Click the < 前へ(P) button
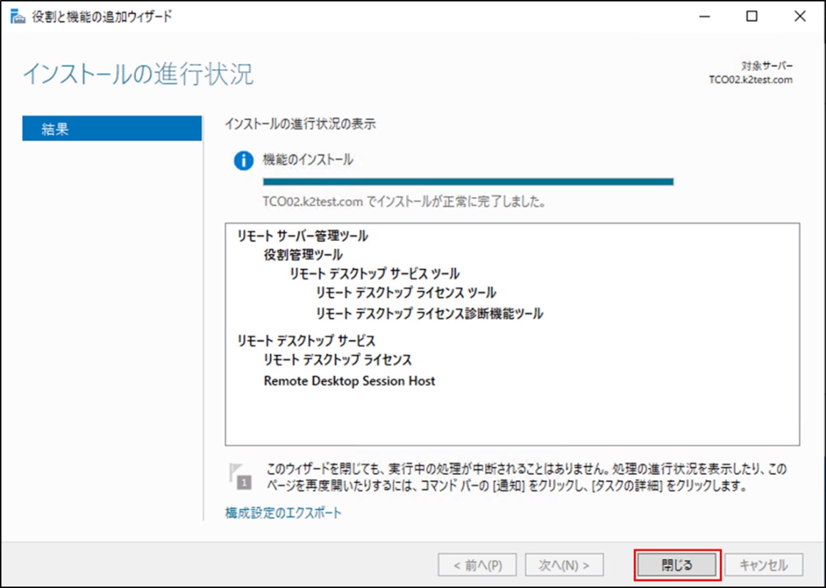Image resolution: width=826 pixels, height=588 pixels. (x=478, y=565)
